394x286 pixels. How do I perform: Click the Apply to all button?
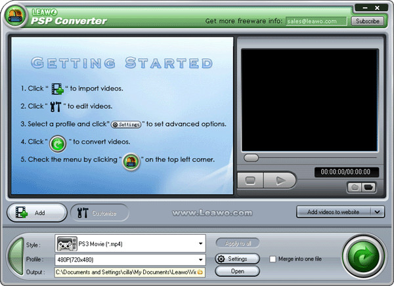click(x=238, y=243)
